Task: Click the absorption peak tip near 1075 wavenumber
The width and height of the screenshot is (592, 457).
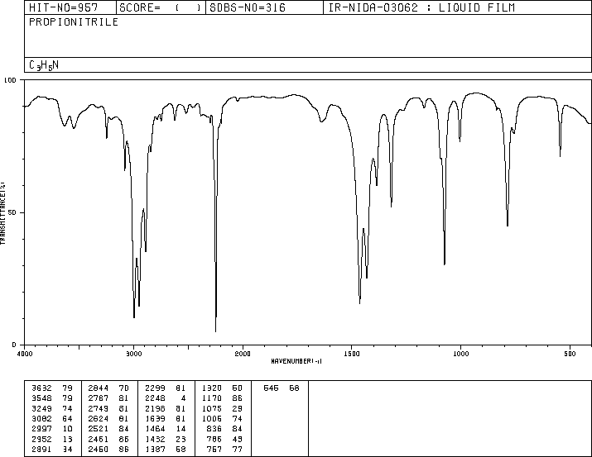Action: pyautogui.click(x=445, y=264)
